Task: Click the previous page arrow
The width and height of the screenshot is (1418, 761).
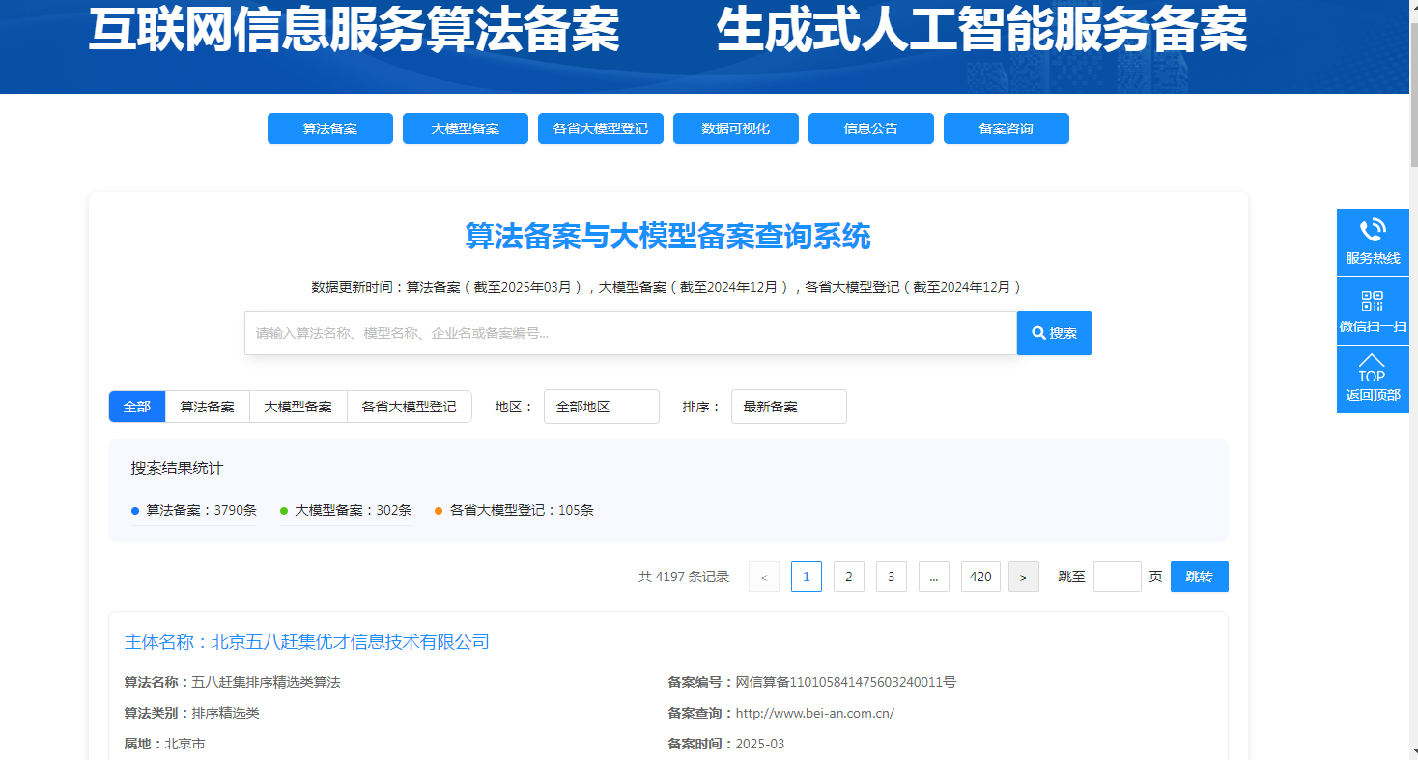Action: [x=764, y=577]
